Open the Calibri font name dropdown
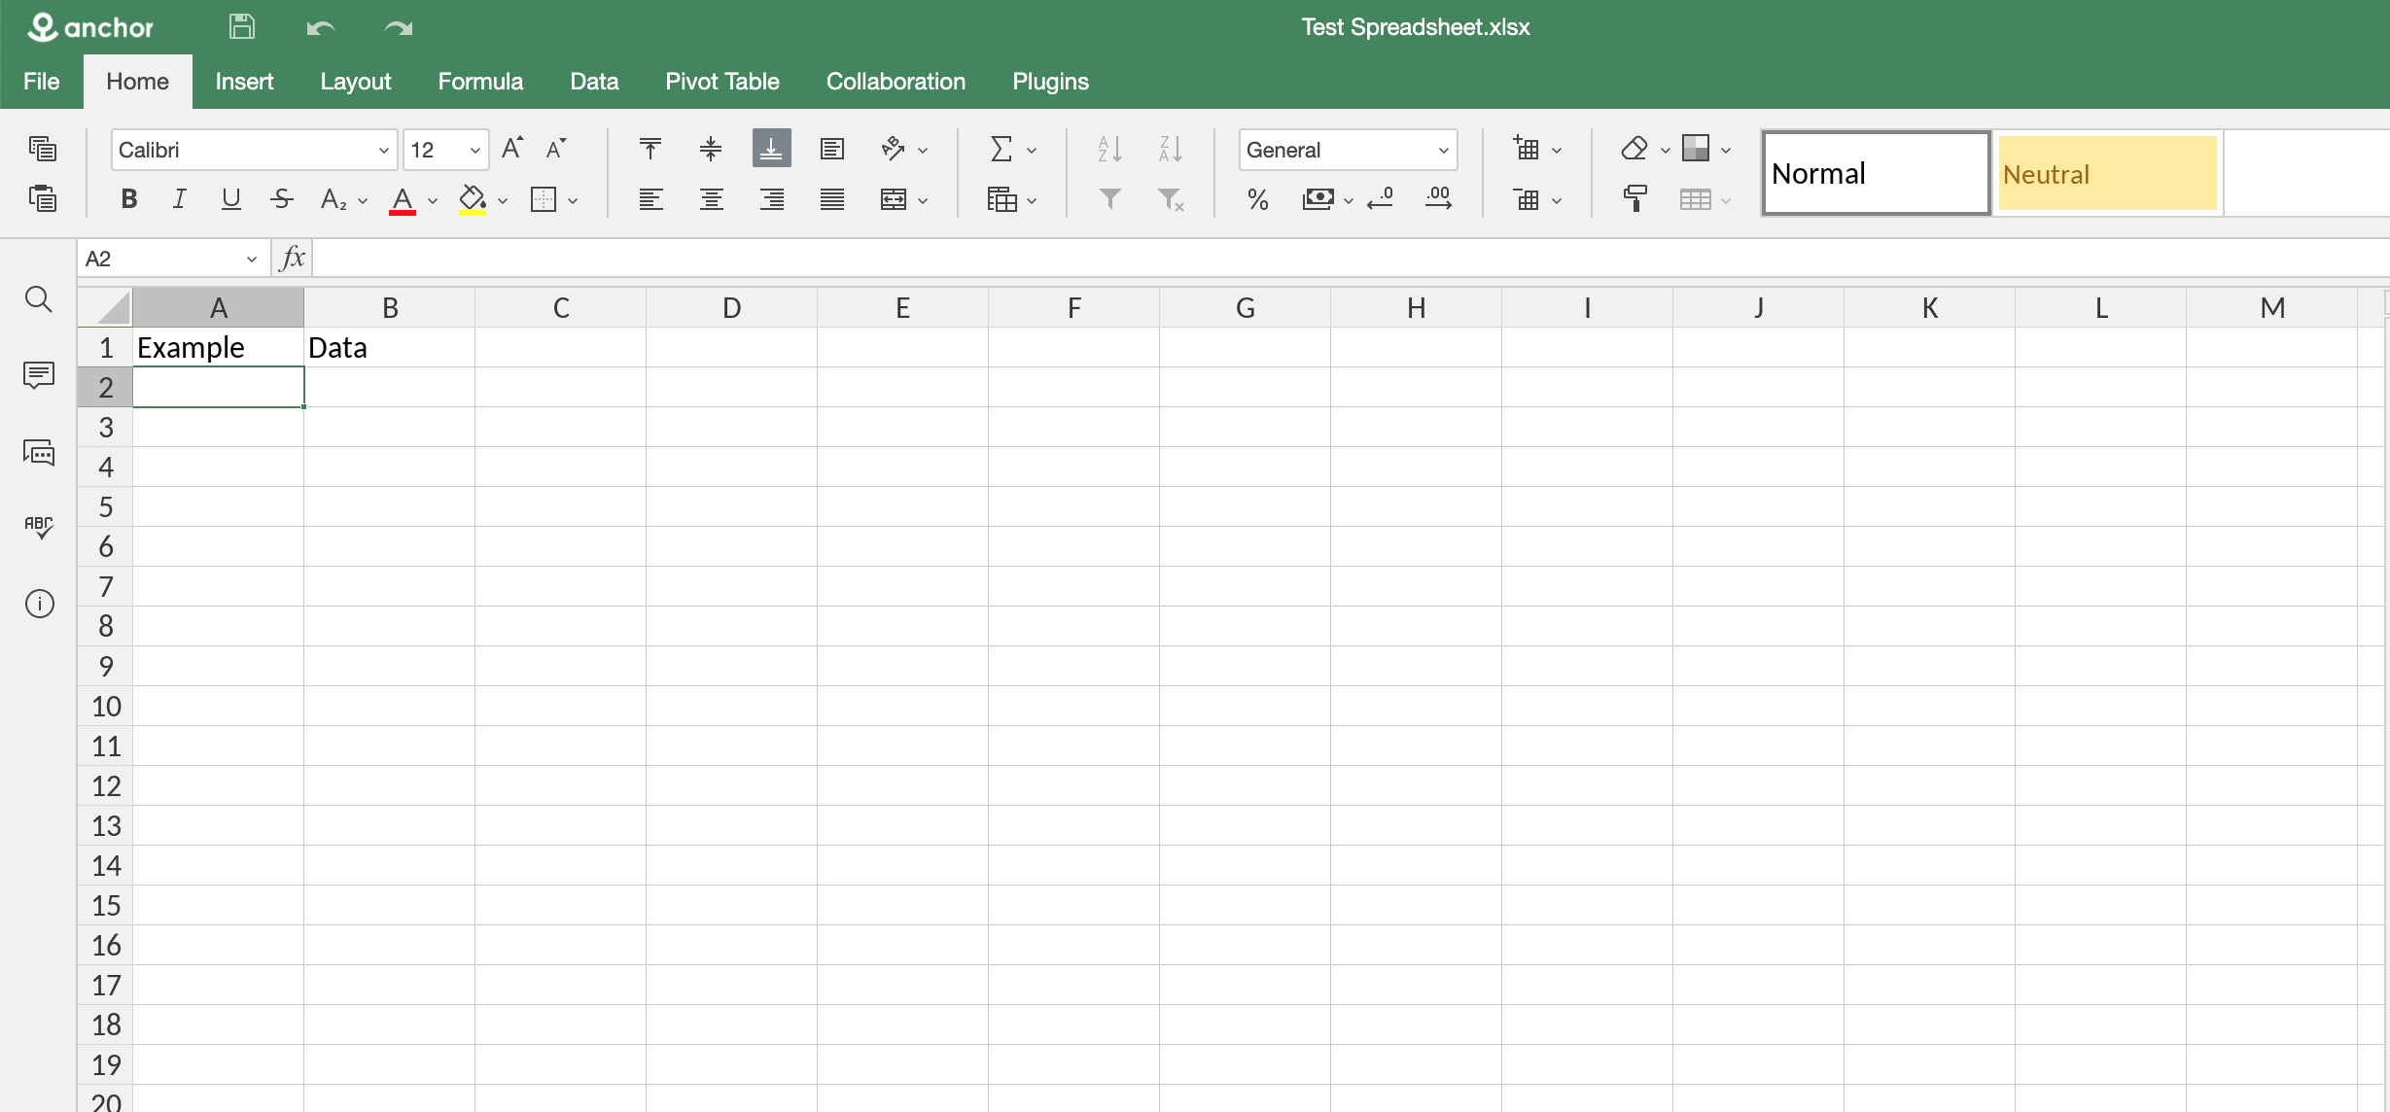This screenshot has height=1112, width=2390. coord(383,150)
